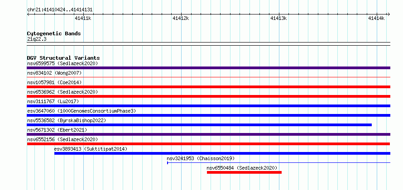Select the short red nsv6550484 bar
This screenshot has height=190, width=403.
click(x=244, y=172)
